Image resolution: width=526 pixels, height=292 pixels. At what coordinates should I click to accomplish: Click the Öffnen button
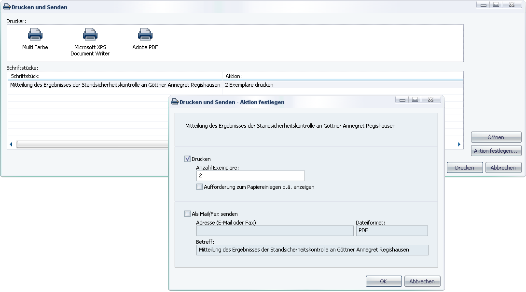click(496, 137)
